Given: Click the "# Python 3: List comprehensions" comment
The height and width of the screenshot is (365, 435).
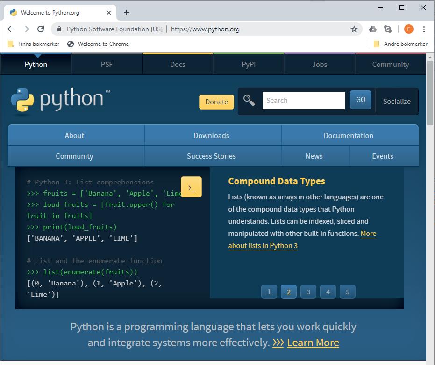Looking at the screenshot, I should [90, 182].
